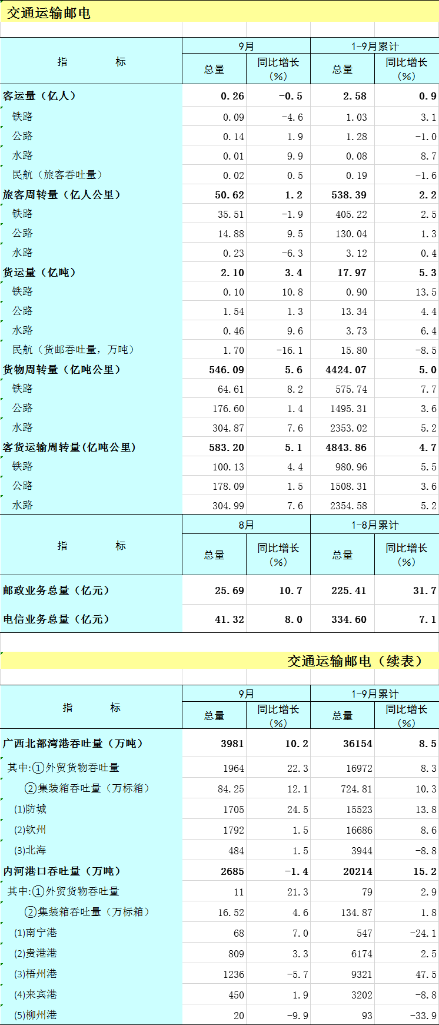Click the (1)防城 port row label
Screen dimensions: 439x1025
click(31, 810)
